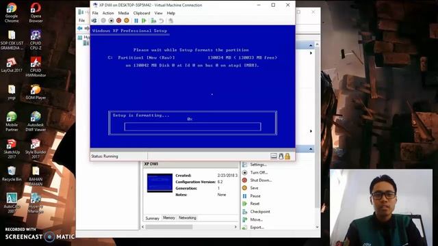Click the XP DWI details header
The height and width of the screenshot is (246, 438).
[190, 164]
